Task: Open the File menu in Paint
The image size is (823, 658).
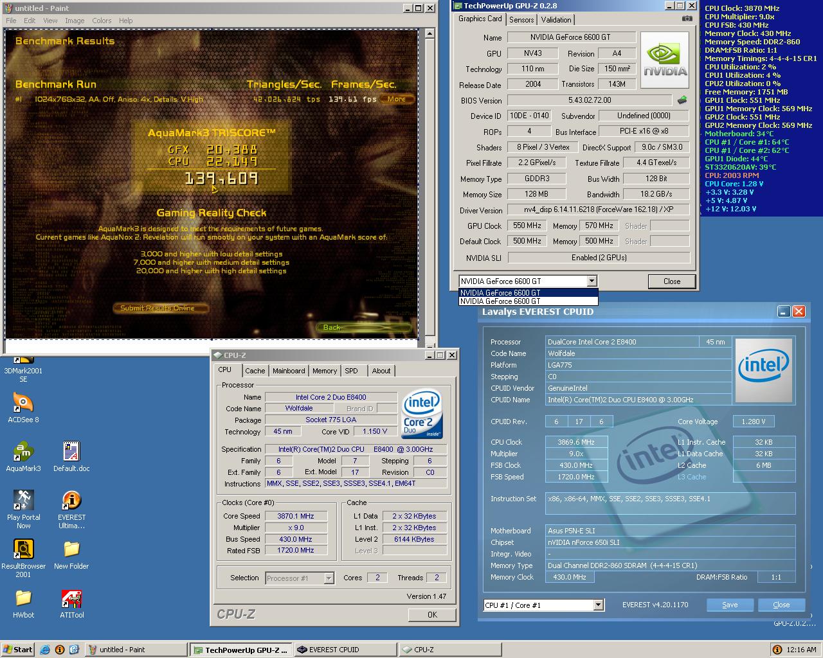Action: pyautogui.click(x=11, y=21)
